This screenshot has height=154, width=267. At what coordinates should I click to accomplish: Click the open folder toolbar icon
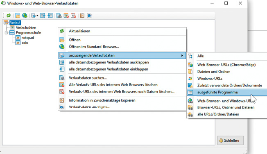(x=17, y=16)
